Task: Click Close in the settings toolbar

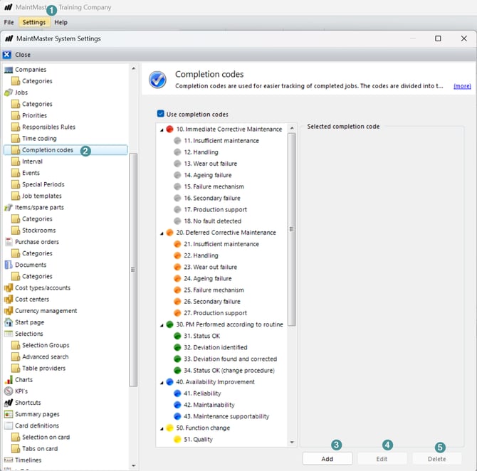Action: (23, 55)
